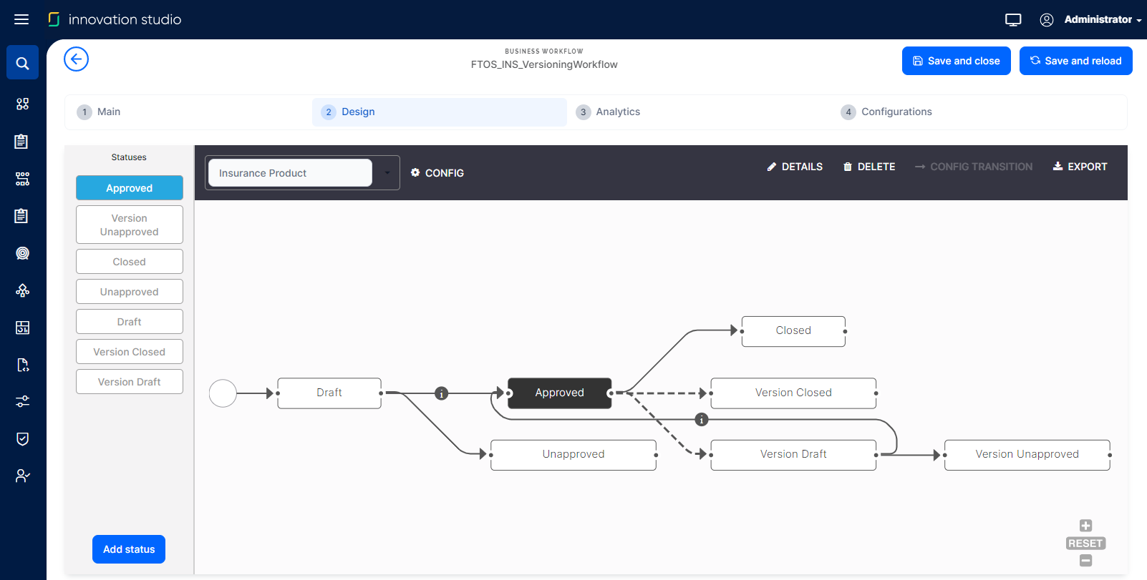The width and height of the screenshot is (1147, 580).
Task: Click Save and close button
Action: (956, 61)
